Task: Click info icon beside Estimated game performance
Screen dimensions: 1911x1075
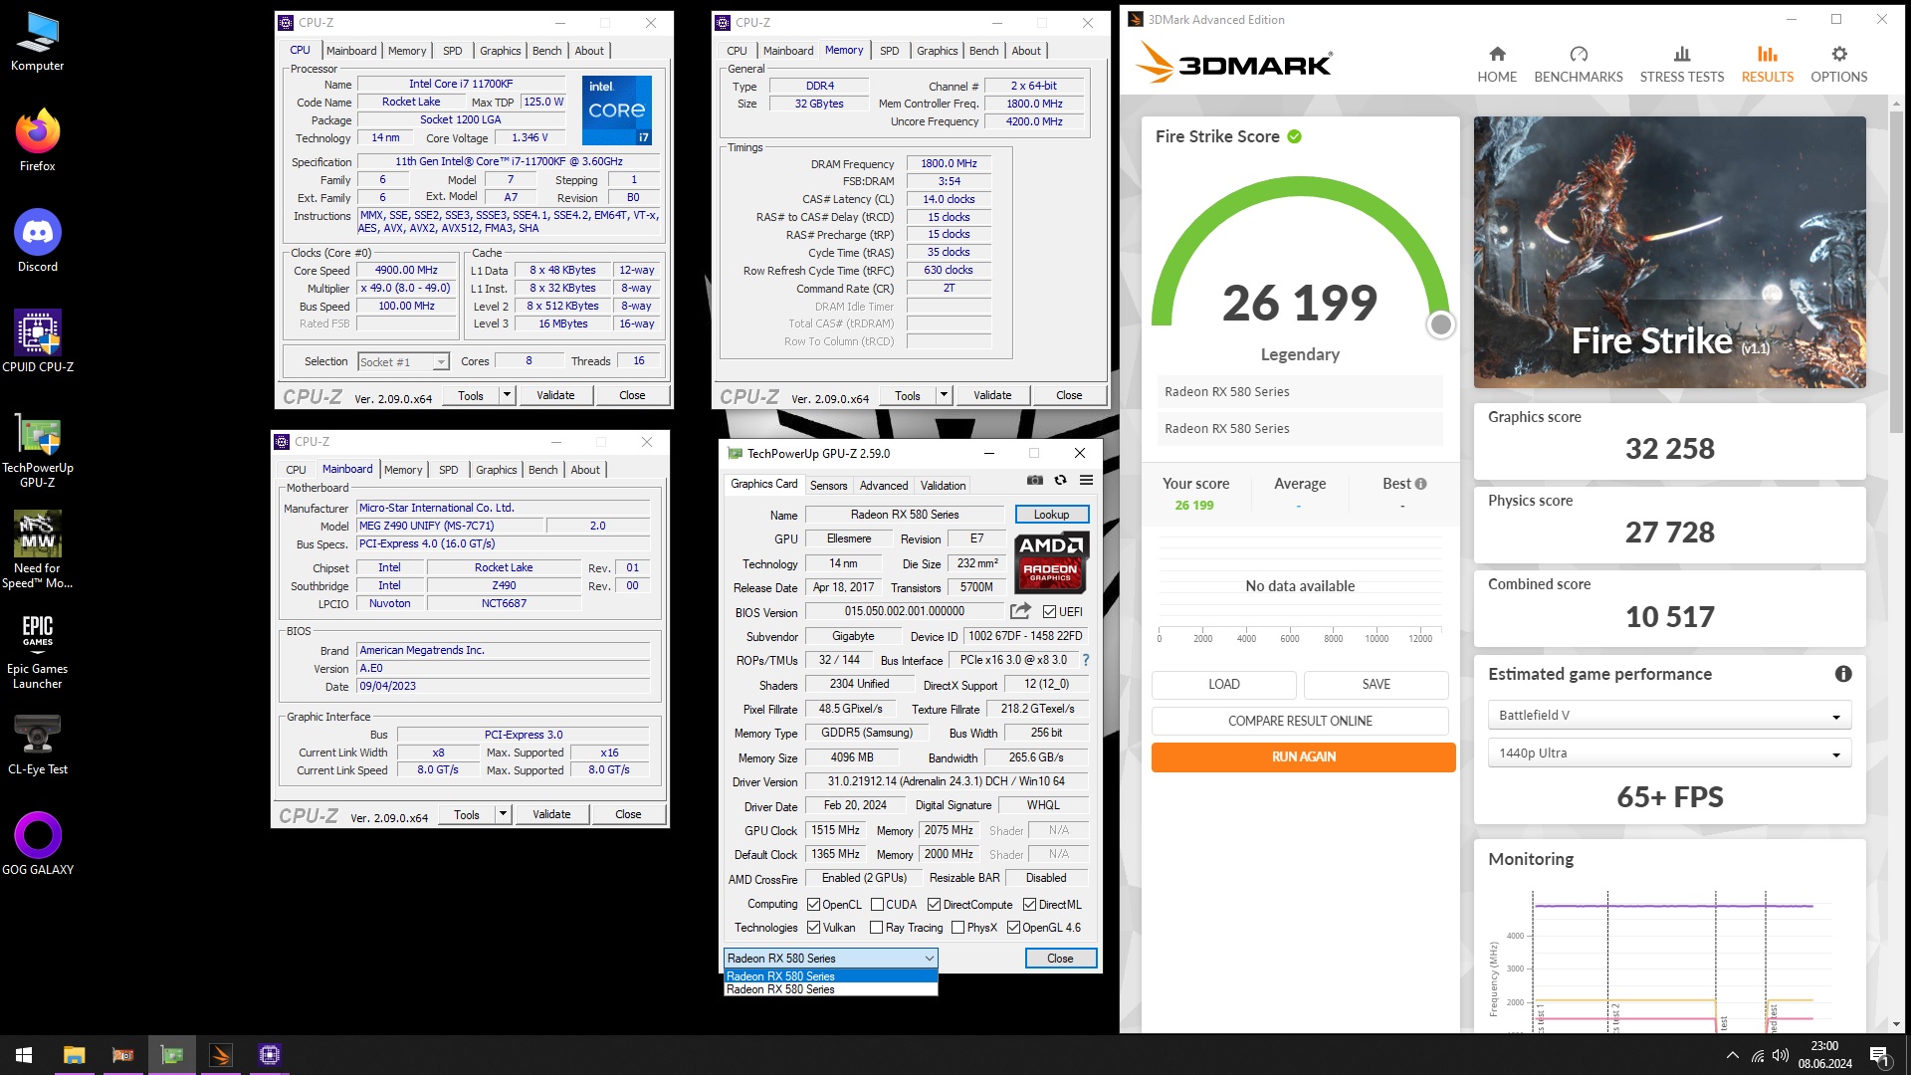Action: (1842, 674)
